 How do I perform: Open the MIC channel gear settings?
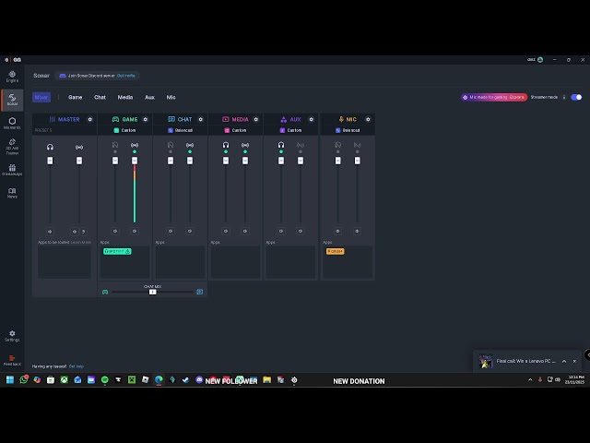tap(368, 119)
